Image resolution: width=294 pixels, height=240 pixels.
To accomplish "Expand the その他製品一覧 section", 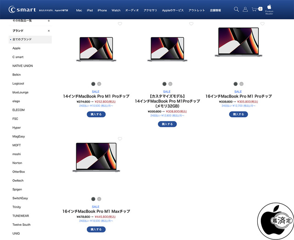I will point(49,21).
